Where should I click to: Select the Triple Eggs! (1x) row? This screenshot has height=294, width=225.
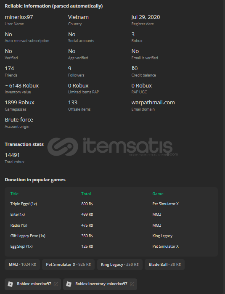click(x=111, y=204)
